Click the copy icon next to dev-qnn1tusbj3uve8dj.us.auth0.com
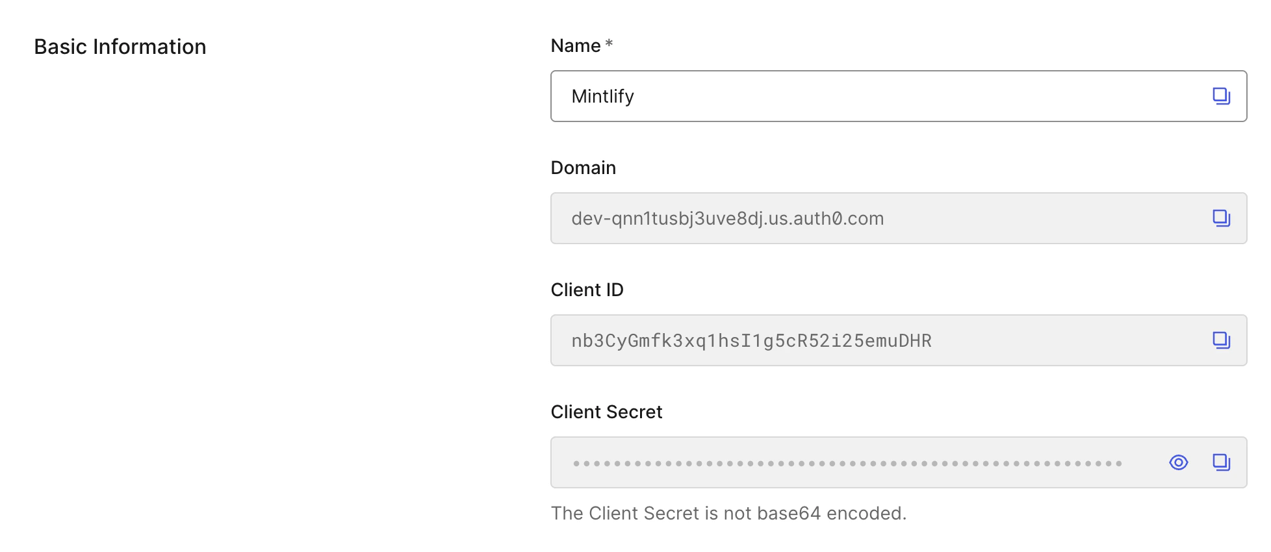The width and height of the screenshot is (1271, 552). point(1221,218)
